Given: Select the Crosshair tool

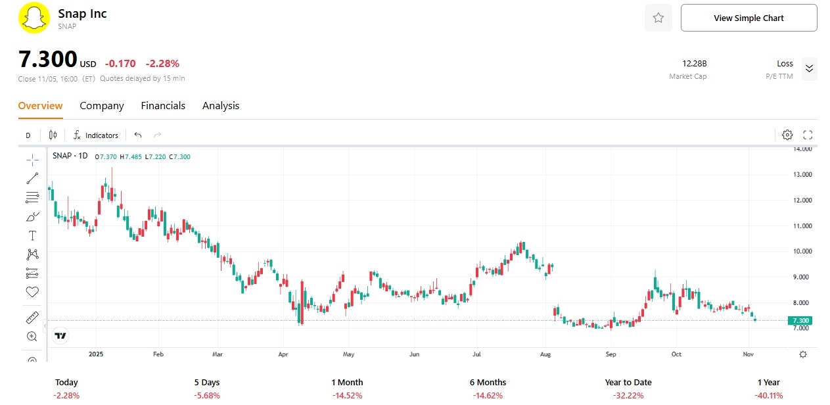Looking at the screenshot, I should 32,160.
